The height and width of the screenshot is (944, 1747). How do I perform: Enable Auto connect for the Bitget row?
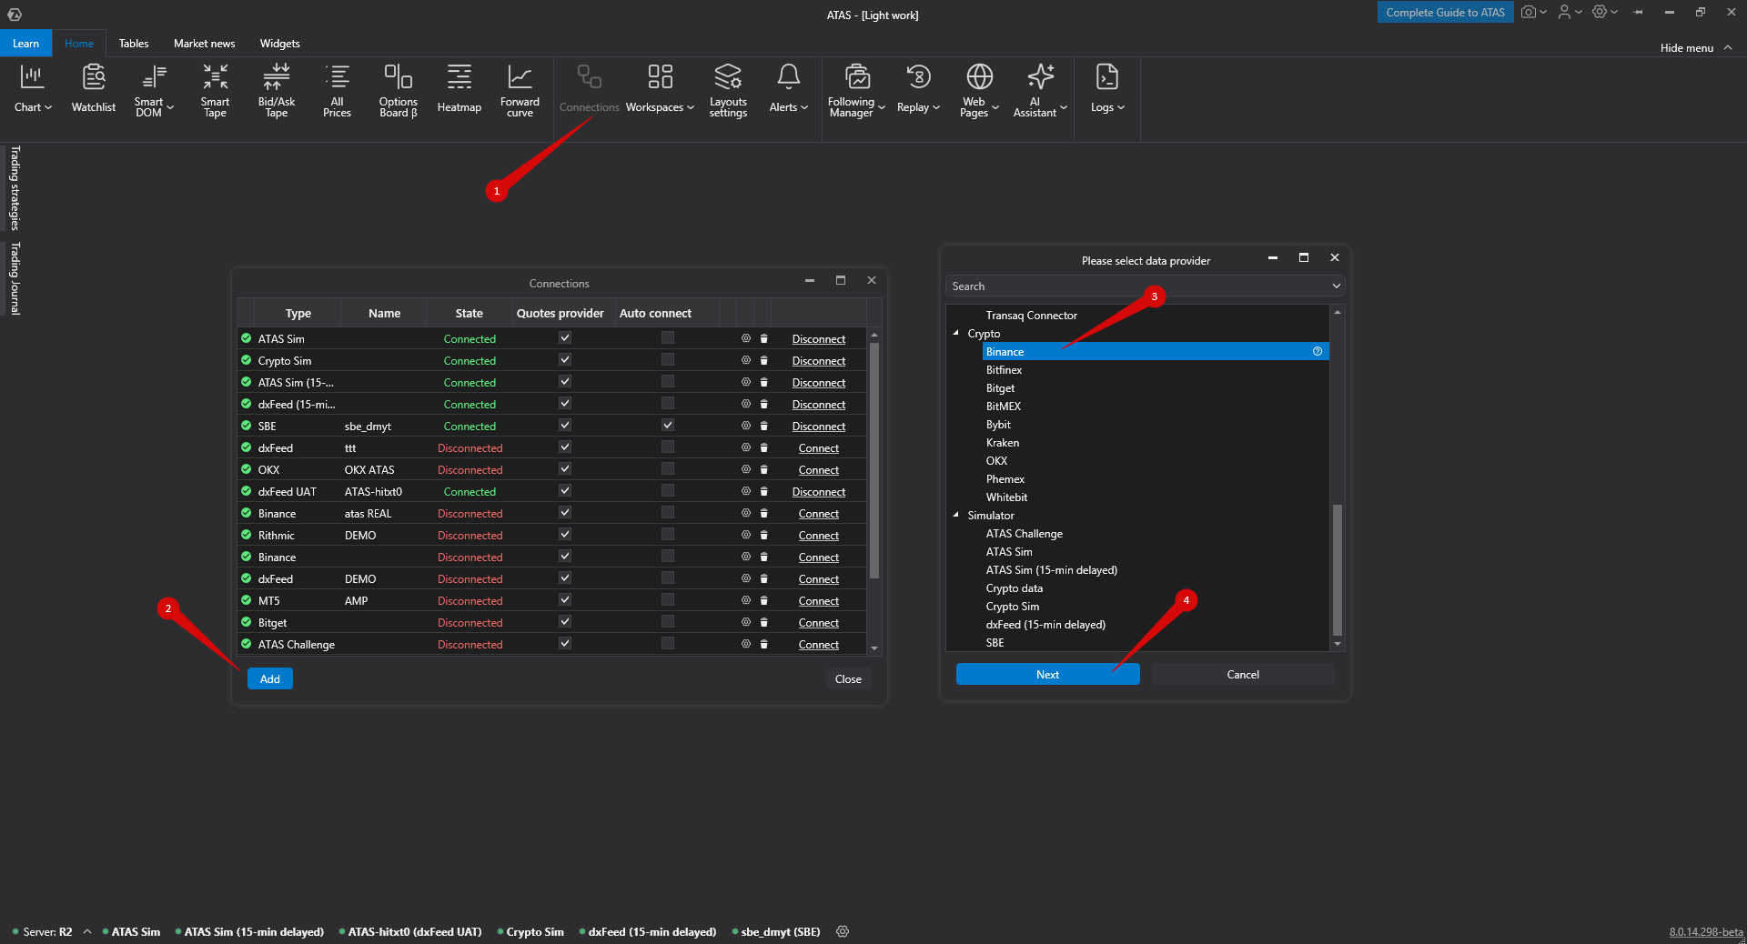pyautogui.click(x=668, y=621)
